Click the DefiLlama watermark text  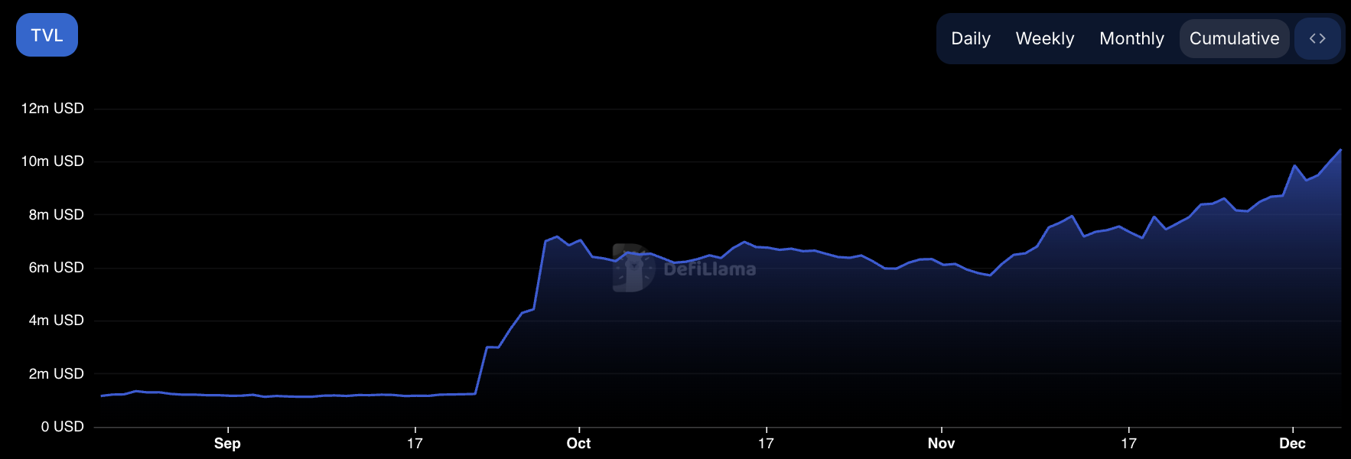point(709,269)
